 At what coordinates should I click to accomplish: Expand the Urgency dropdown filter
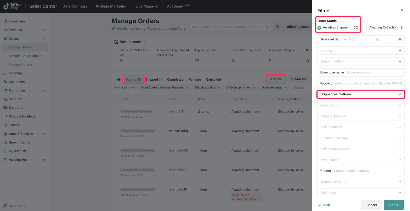(361, 51)
